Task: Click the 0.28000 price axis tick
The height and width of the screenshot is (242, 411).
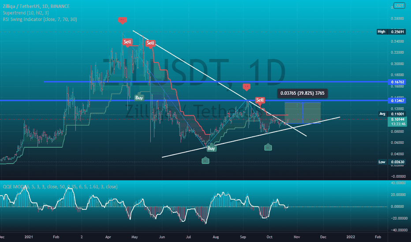Action: point(397,18)
